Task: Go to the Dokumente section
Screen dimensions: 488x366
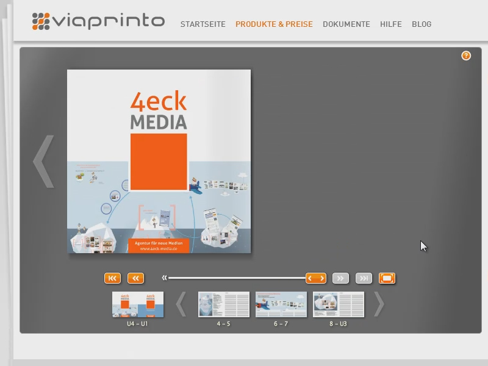Action: [346, 24]
